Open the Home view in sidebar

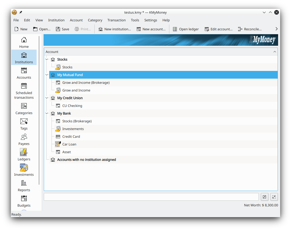[x=24, y=42]
